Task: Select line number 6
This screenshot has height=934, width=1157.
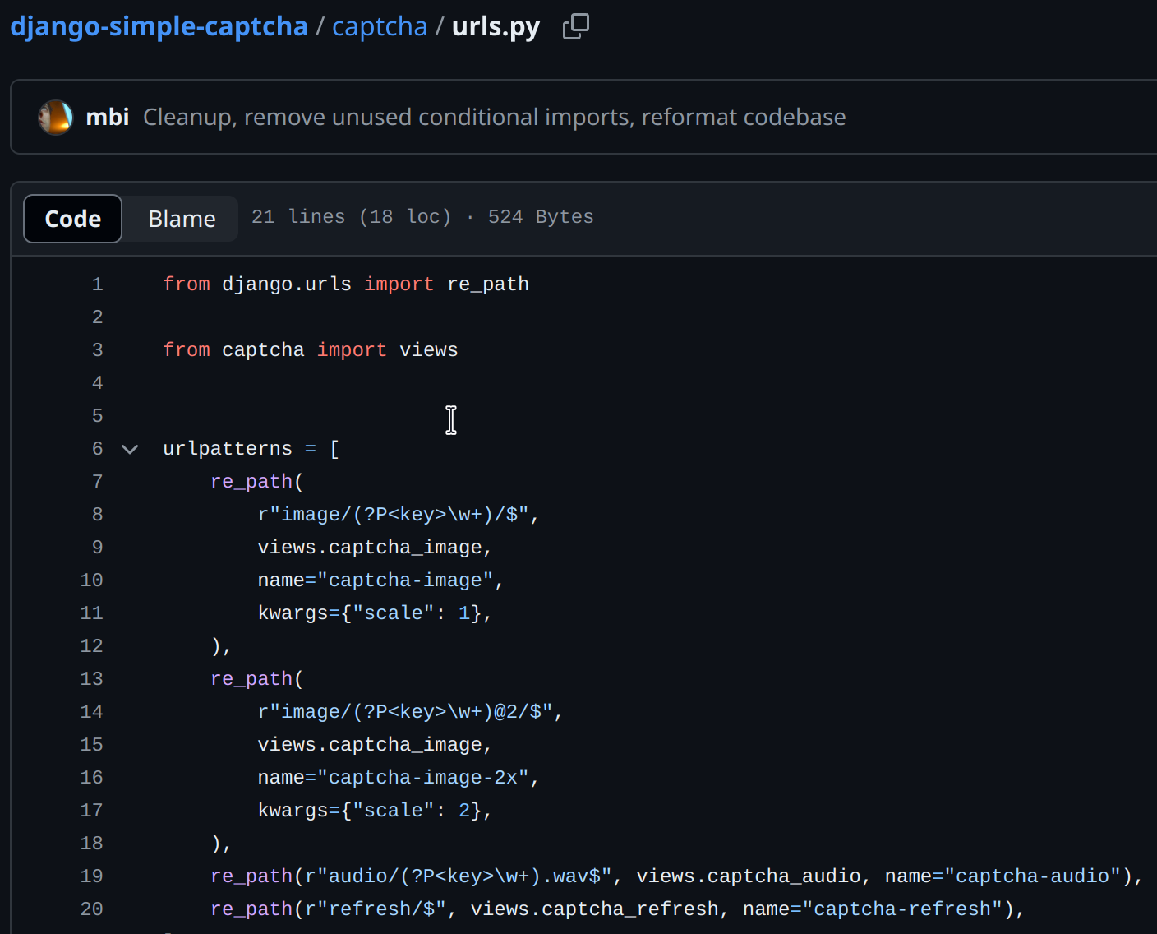Action: coord(97,449)
